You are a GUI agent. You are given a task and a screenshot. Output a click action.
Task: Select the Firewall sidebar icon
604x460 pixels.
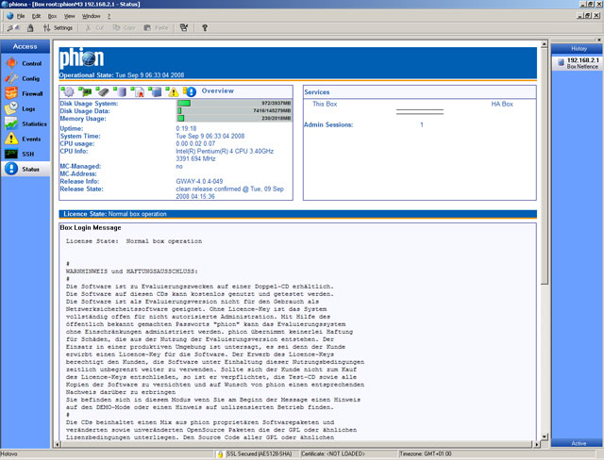click(25, 93)
